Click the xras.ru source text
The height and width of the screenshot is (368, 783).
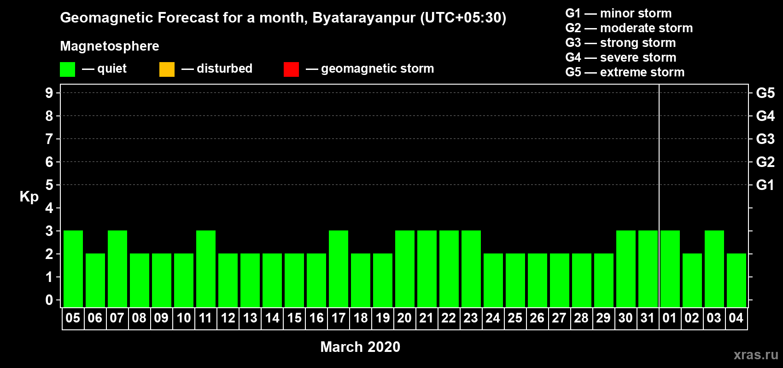click(x=756, y=355)
